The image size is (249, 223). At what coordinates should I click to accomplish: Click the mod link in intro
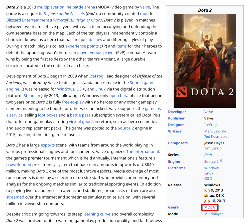click(x=144, y=14)
